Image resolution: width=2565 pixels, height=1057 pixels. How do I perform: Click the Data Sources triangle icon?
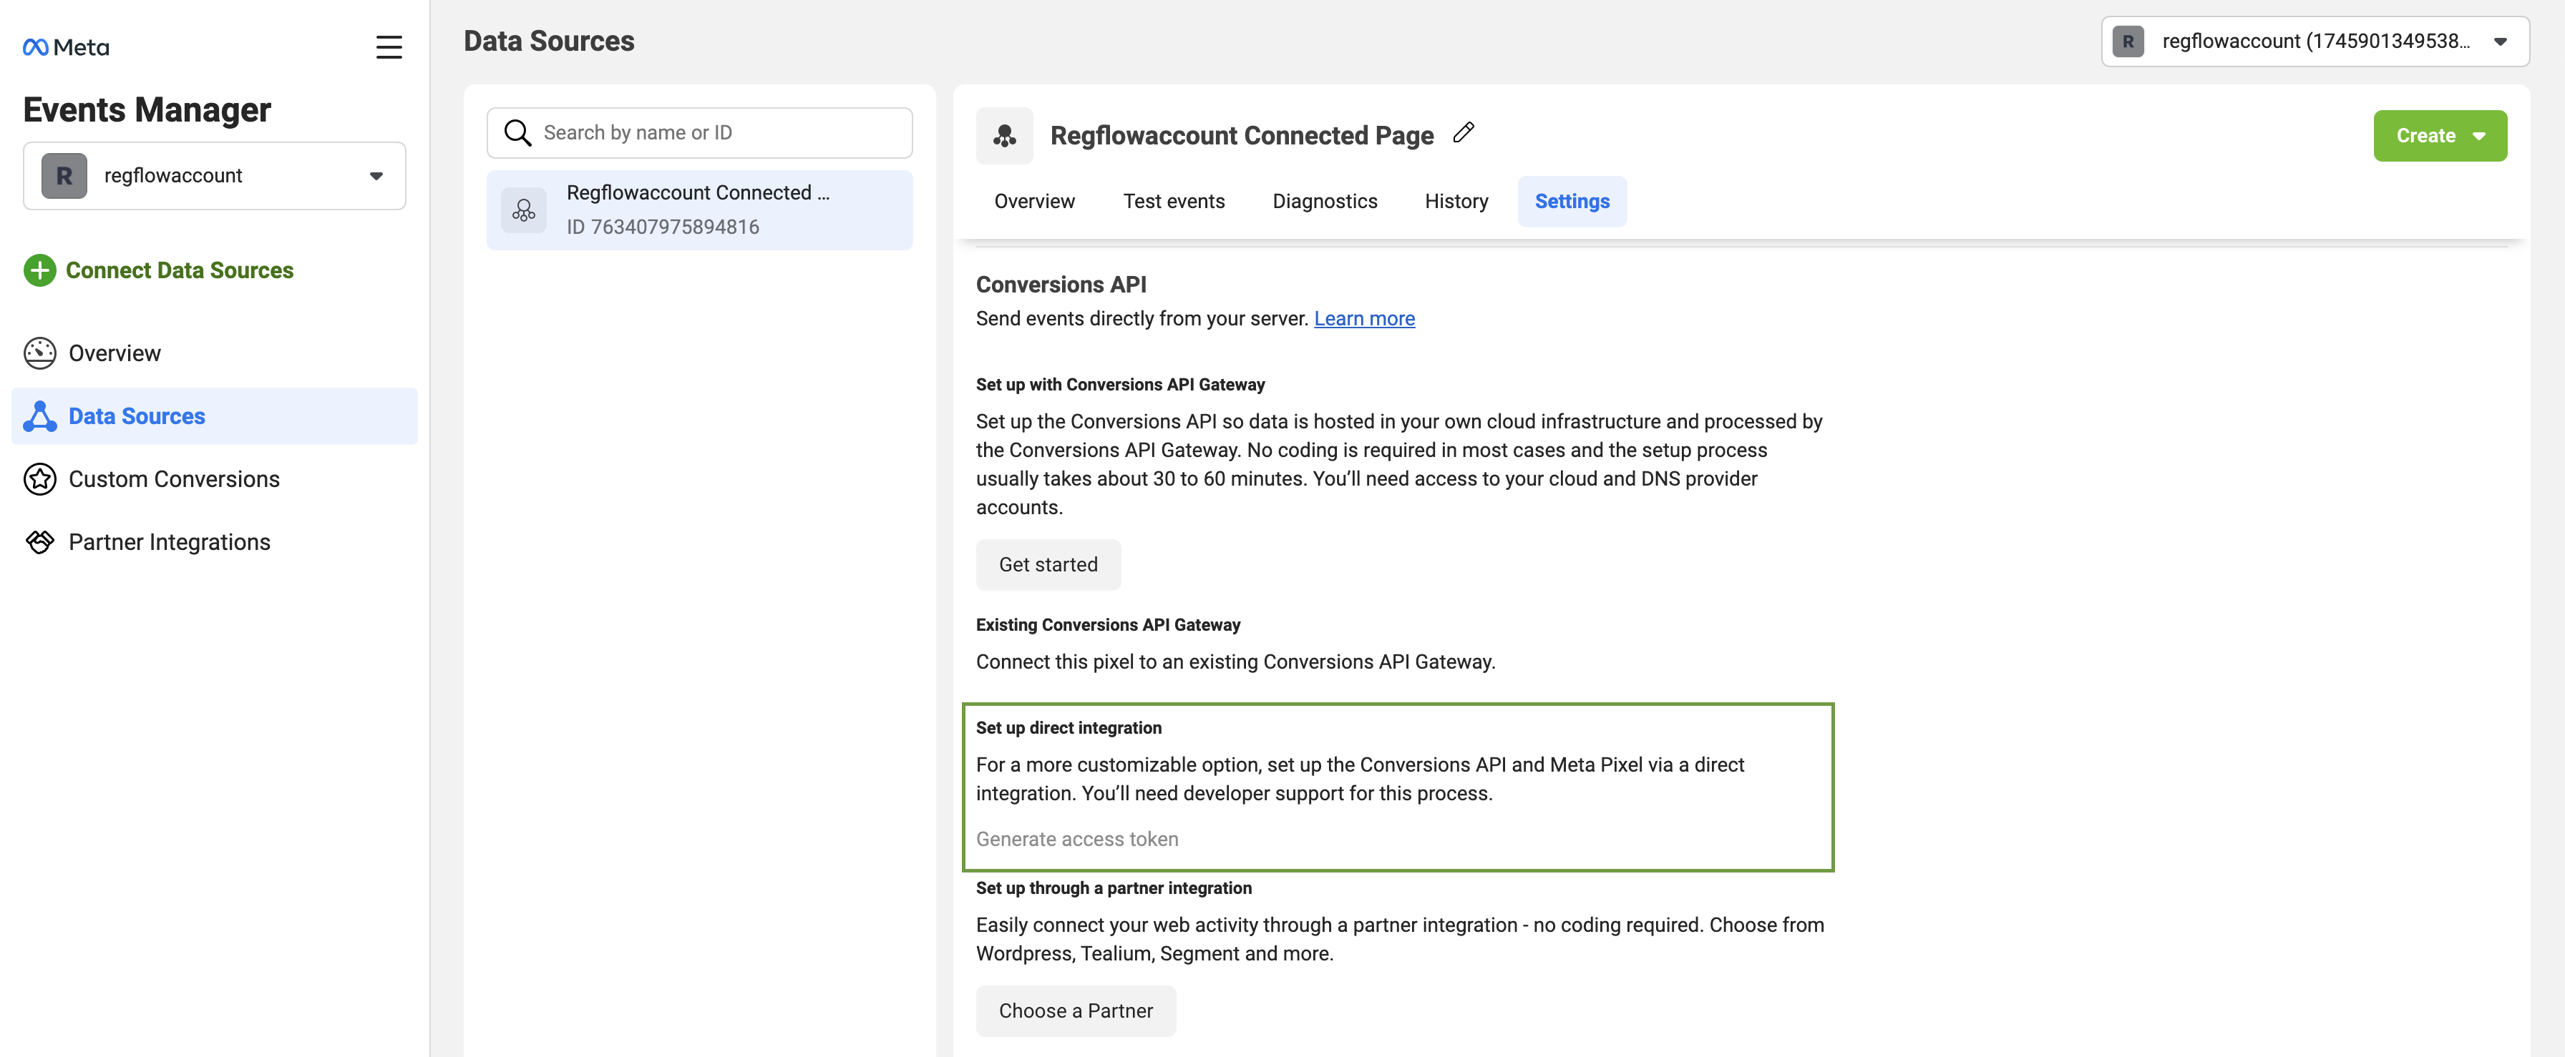click(40, 416)
